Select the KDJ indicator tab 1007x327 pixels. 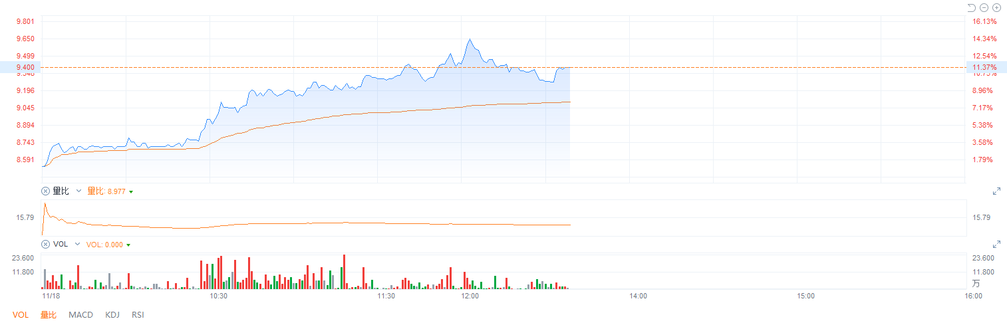point(112,314)
